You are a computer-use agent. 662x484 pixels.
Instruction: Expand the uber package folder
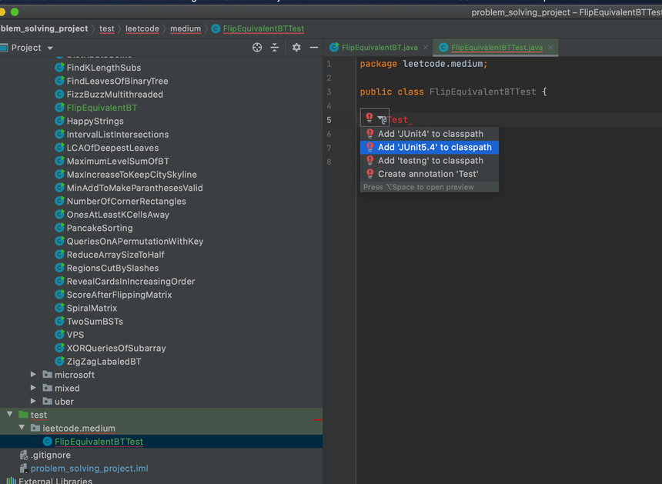[33, 401]
